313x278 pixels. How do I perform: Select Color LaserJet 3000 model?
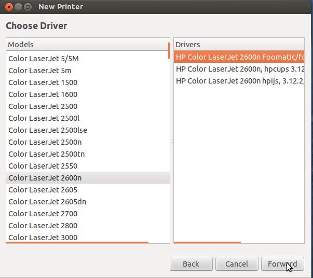[x=88, y=238]
